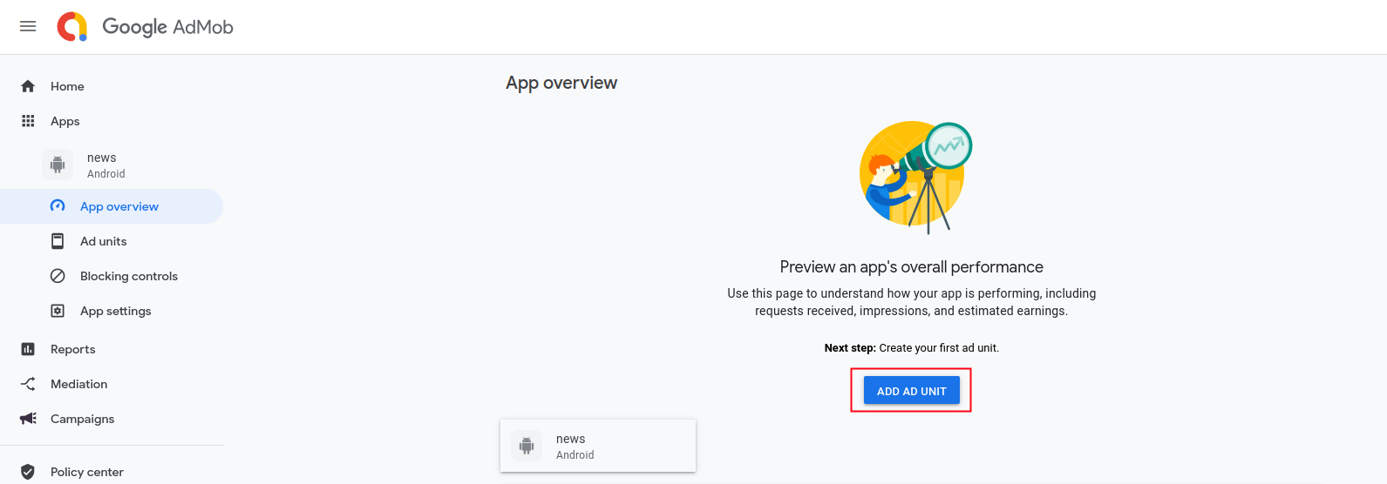Click the Blocking controls icon

click(58, 276)
